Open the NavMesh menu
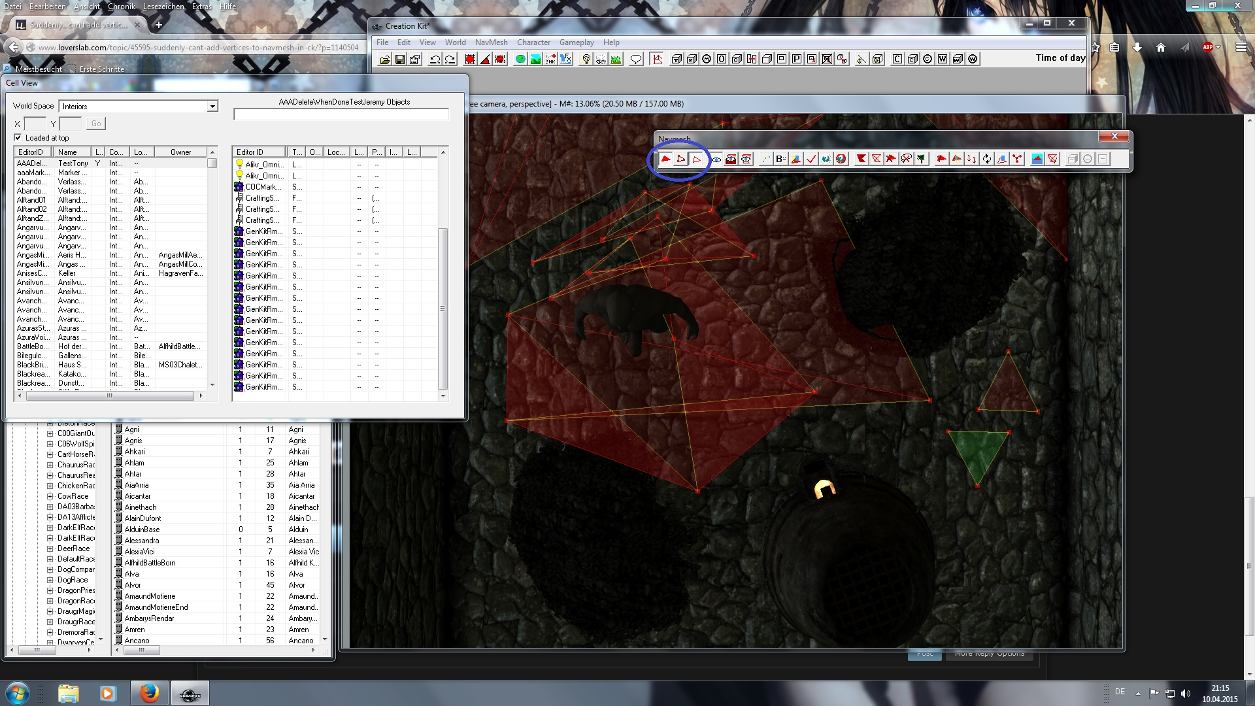 (x=491, y=42)
